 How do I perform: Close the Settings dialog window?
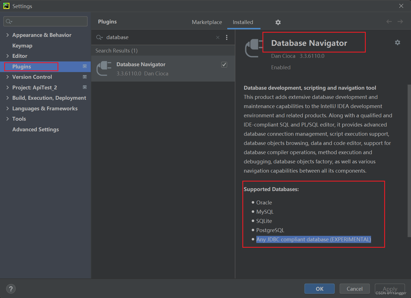click(x=401, y=6)
